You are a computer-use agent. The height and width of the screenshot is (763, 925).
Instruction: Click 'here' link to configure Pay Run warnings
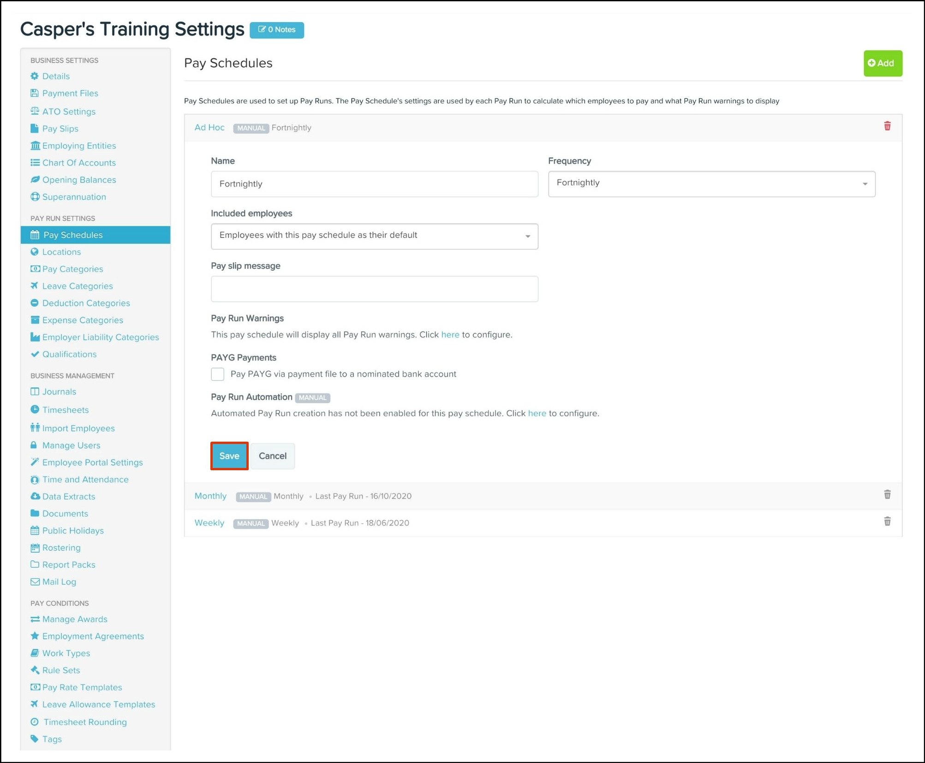point(450,335)
